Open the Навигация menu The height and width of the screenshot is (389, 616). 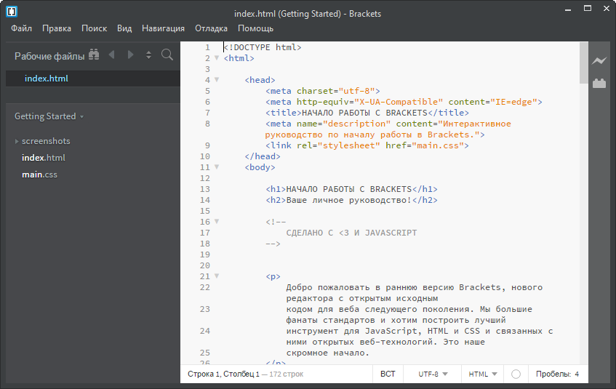(163, 28)
